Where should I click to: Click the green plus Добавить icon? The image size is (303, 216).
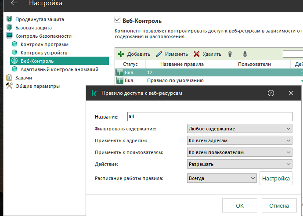(121, 54)
